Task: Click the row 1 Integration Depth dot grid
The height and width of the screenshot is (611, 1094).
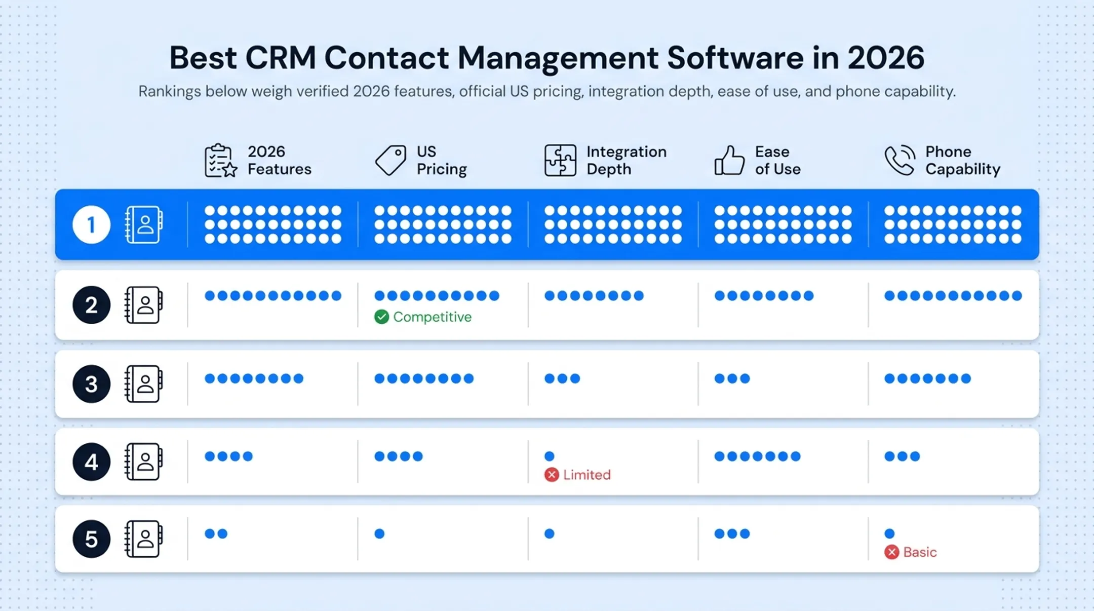Action: tap(613, 224)
